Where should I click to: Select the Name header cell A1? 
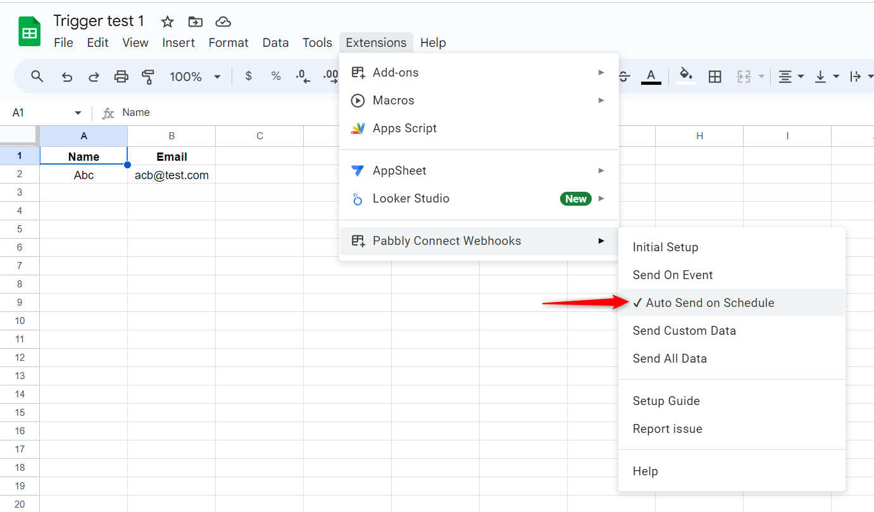84,156
